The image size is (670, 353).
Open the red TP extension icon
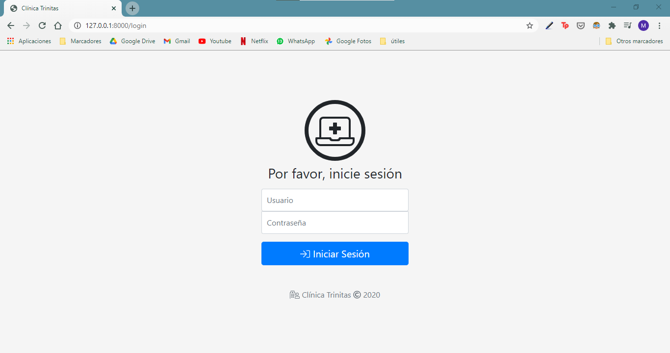click(565, 25)
